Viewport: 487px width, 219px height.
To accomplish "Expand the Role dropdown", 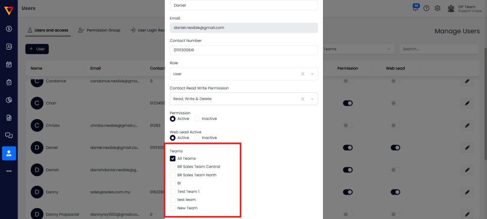I will tap(312, 74).
